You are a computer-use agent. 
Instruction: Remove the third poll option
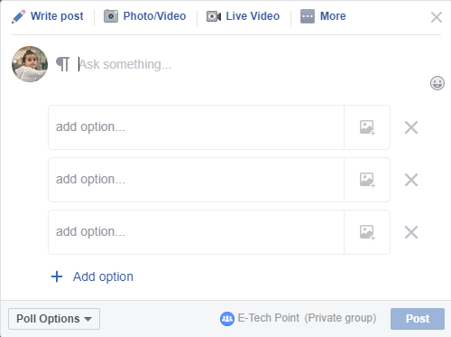[411, 232]
